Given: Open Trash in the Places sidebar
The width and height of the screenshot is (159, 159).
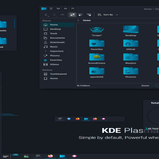Looking at the screenshot, I should coord(58,33).
